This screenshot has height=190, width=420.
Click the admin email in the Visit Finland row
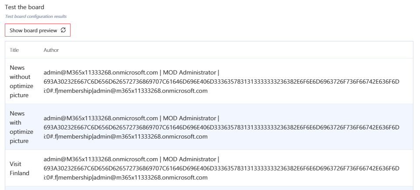click(x=100, y=159)
